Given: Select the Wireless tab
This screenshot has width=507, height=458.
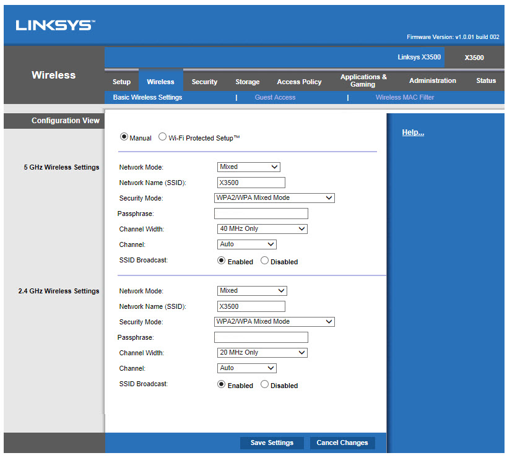Looking at the screenshot, I should point(160,82).
